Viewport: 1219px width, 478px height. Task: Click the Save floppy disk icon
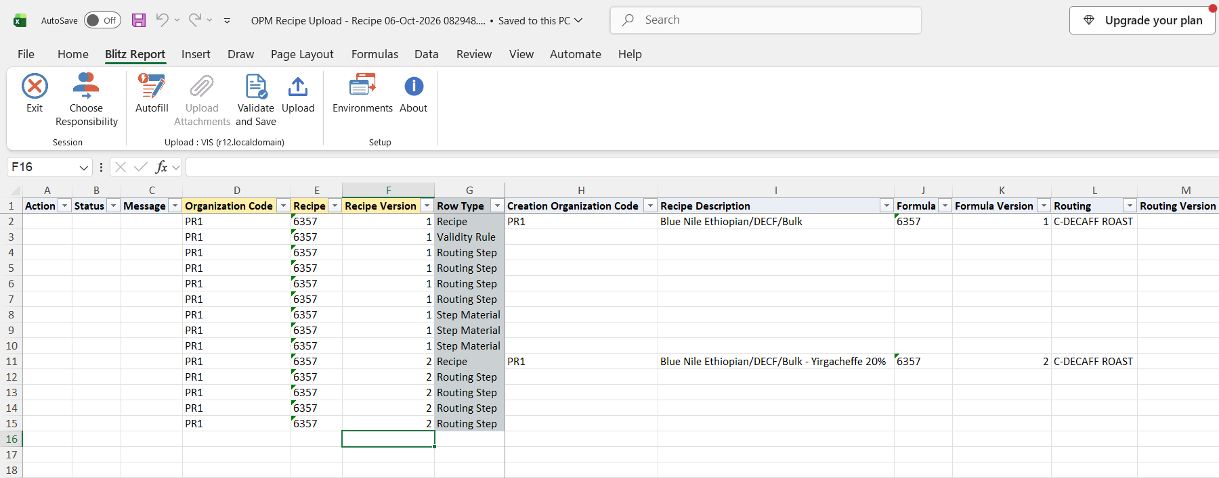click(x=139, y=20)
